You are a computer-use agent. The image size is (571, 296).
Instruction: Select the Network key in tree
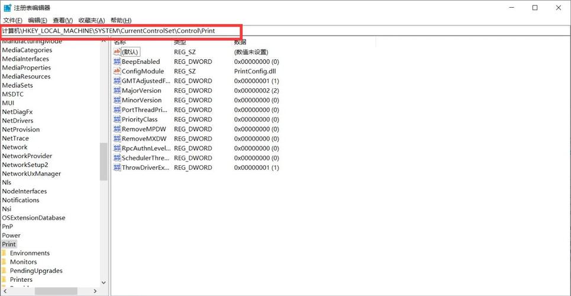click(x=15, y=147)
